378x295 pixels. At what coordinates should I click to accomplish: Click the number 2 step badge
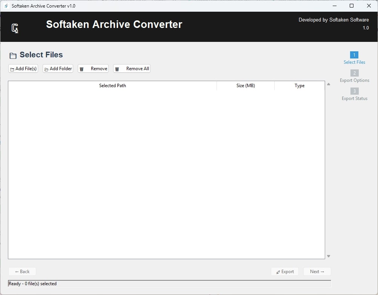pos(354,73)
